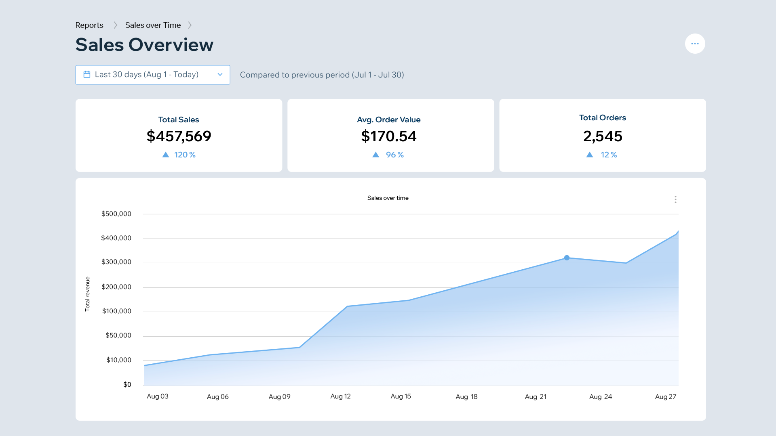Viewport: 776px width, 436px height.
Task: Click the Aug 12 x-axis label
Action: click(x=340, y=396)
